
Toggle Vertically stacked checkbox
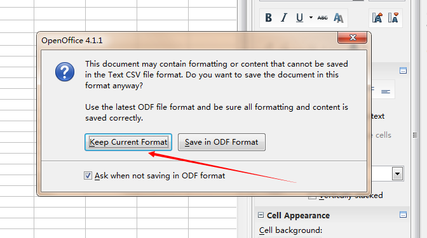(x=312, y=197)
